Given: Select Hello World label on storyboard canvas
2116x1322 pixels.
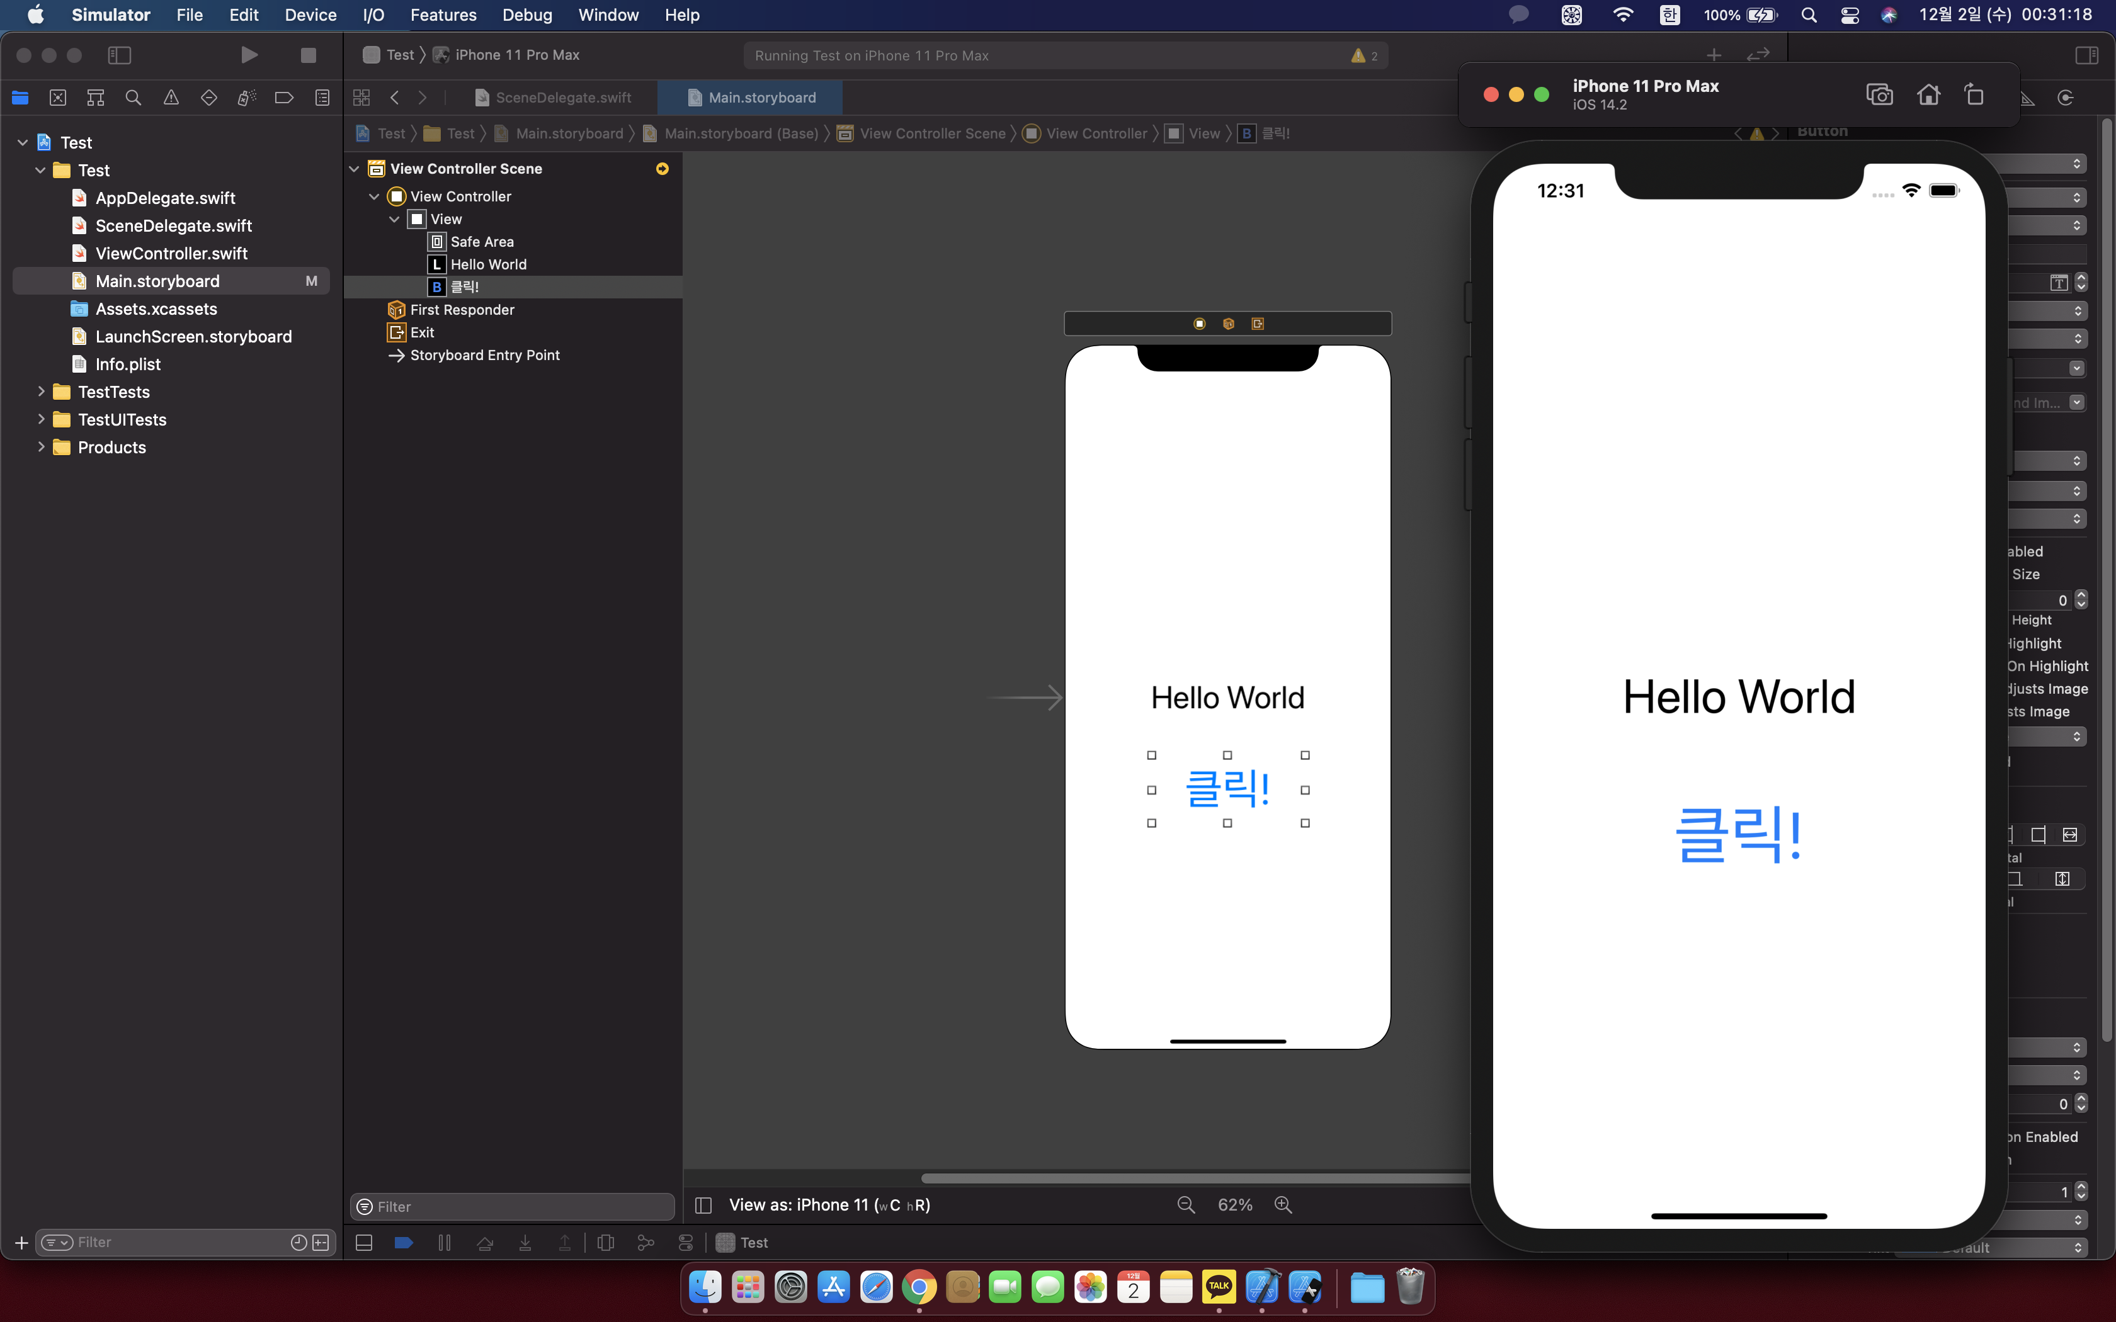Looking at the screenshot, I should (1227, 698).
